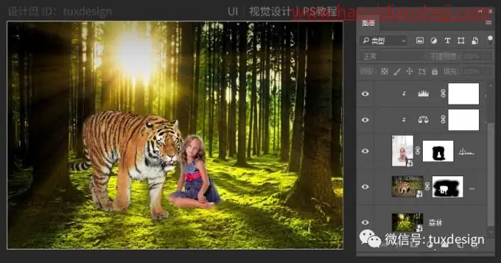
Task: Select the forest layer thumbnail
Action: point(407,222)
